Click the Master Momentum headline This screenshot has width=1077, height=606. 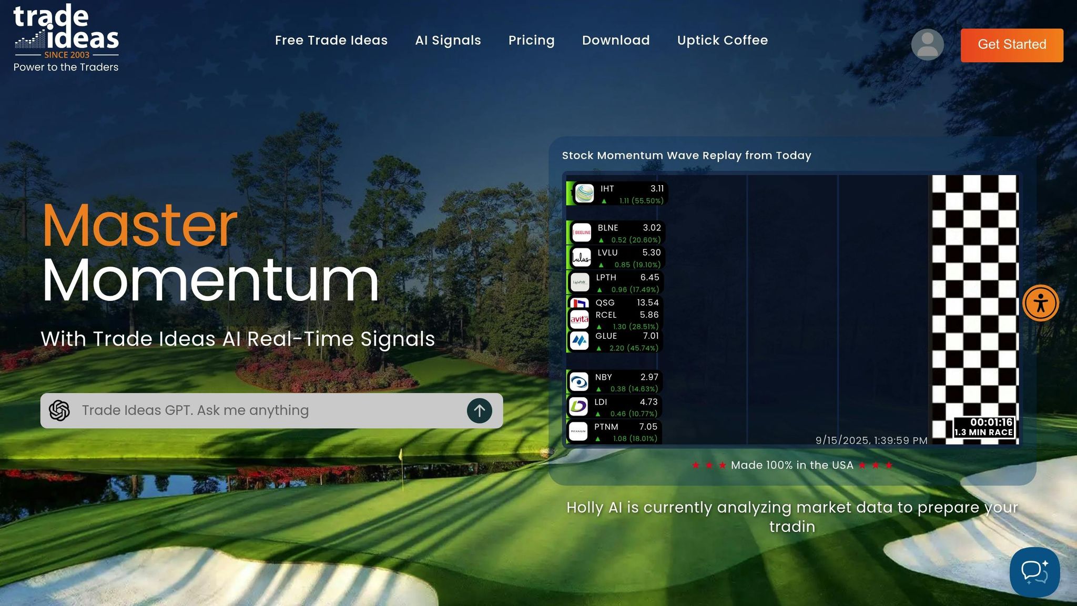click(x=210, y=252)
